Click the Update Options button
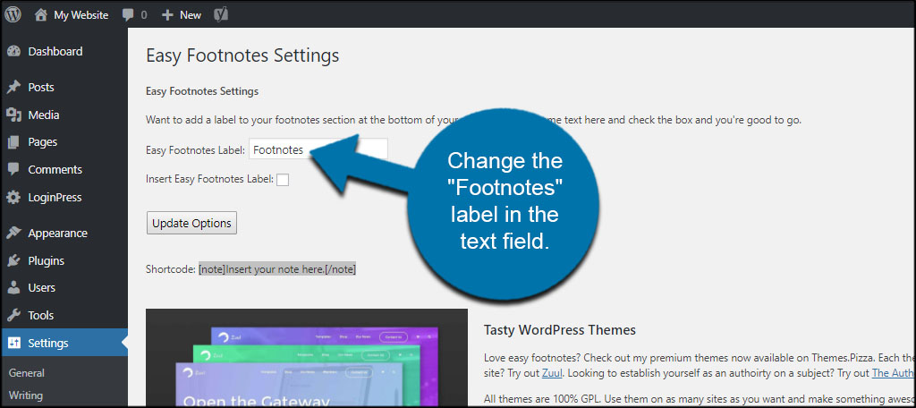The width and height of the screenshot is (916, 408). [191, 223]
